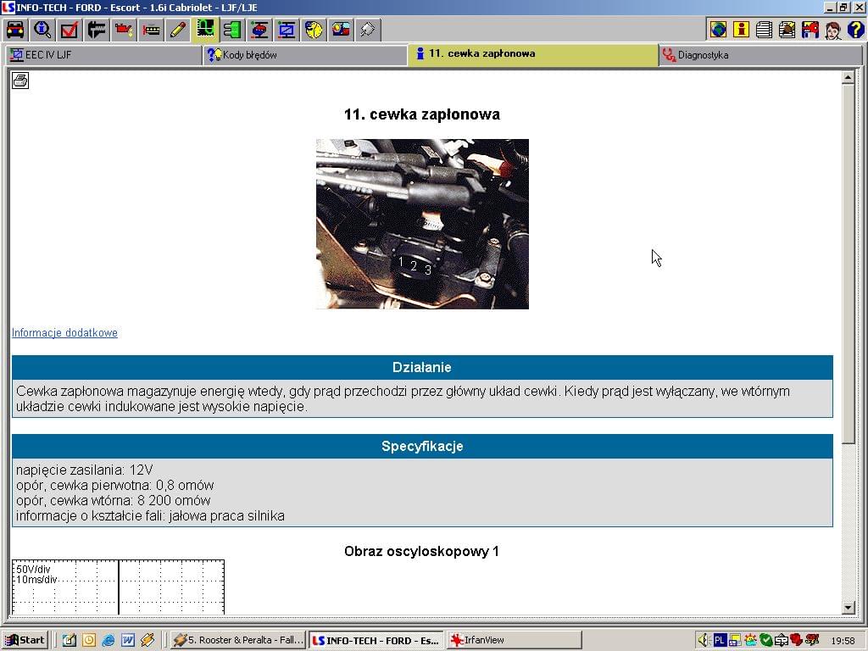Print page using printer icon
This screenshot has width=868, height=651.
(x=20, y=81)
